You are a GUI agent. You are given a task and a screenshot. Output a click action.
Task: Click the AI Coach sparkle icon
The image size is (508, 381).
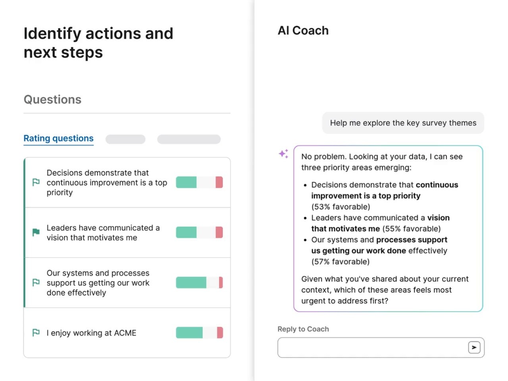click(283, 154)
